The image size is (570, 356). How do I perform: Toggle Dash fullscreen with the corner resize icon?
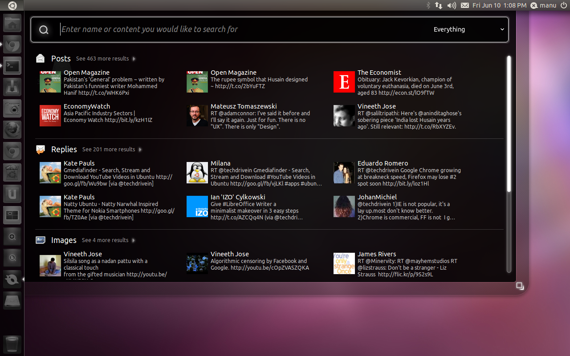tap(520, 286)
